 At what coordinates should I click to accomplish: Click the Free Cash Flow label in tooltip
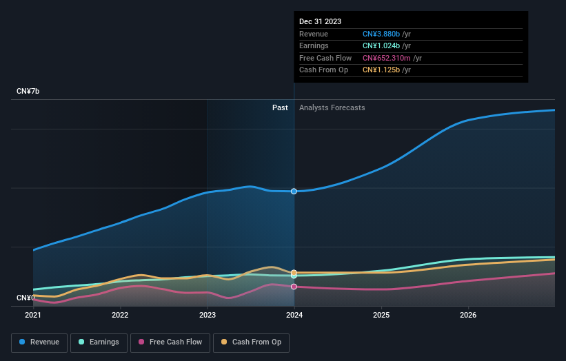pos(325,58)
